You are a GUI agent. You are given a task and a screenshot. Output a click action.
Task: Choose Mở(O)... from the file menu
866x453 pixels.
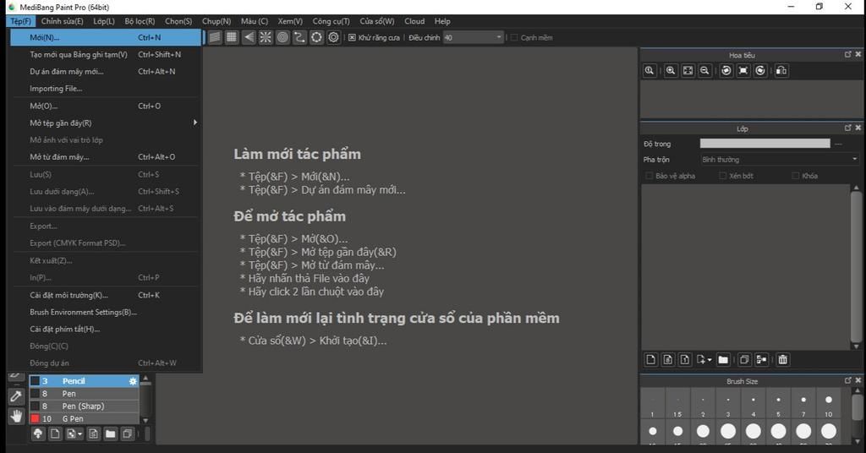pyautogui.click(x=105, y=106)
